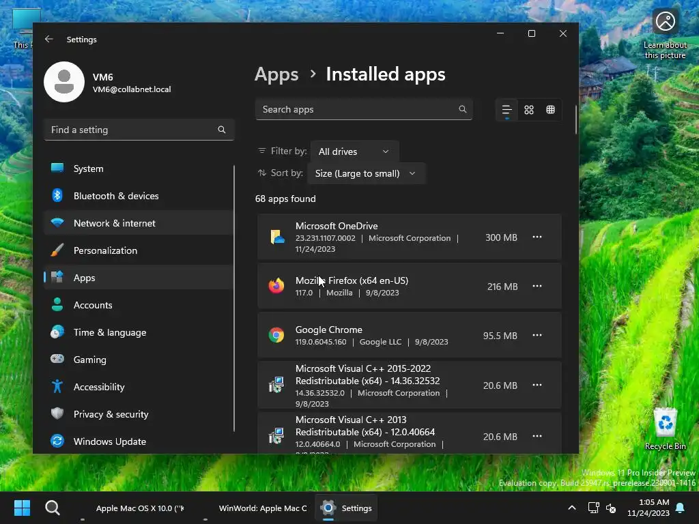Click the Visual C++ 2013 installer icon
The width and height of the screenshot is (699, 524).
[x=276, y=436]
